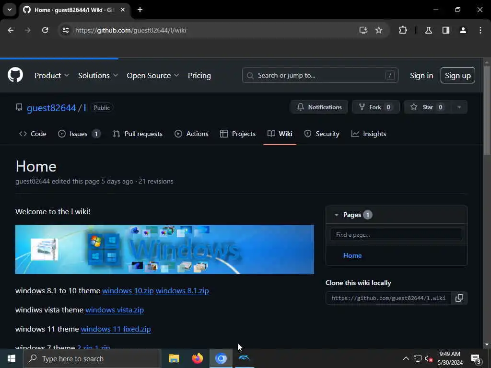Click the Windows taskbar search box
Viewport: 491px width, 368px height.
click(x=92, y=358)
